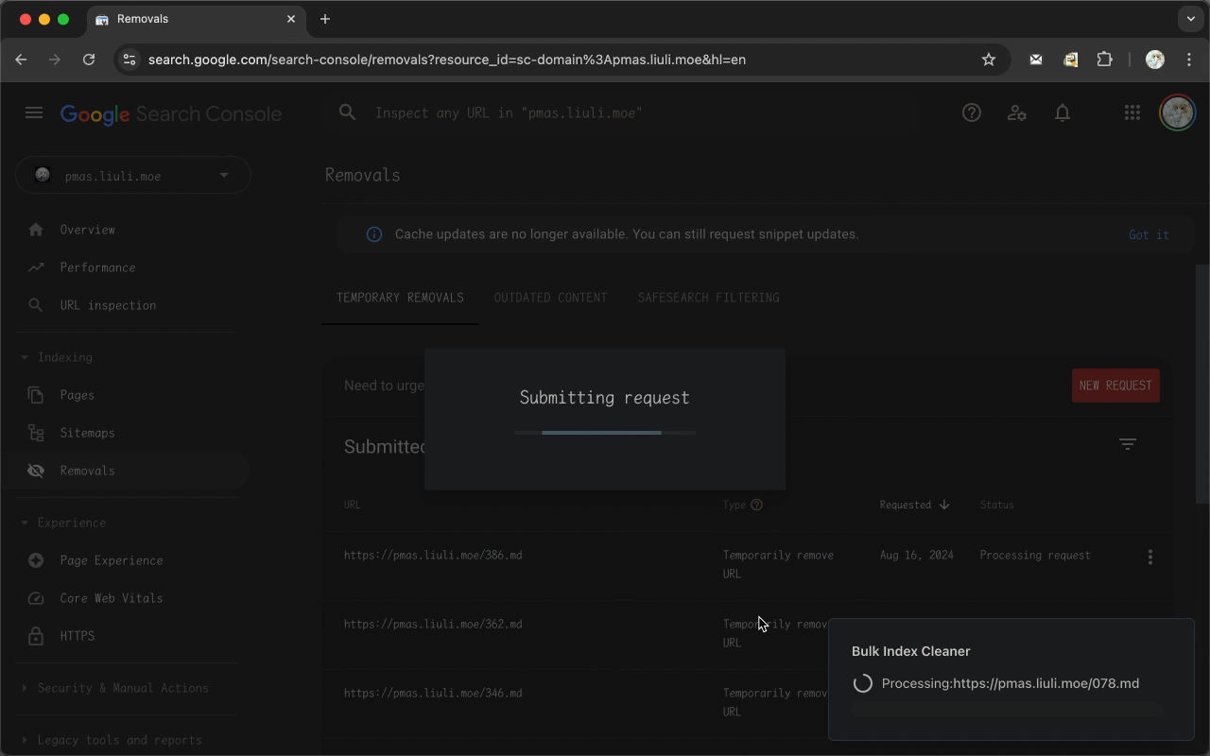The height and width of the screenshot is (756, 1210).
Task: Switch to SafeSearch Filtering tab
Action: [708, 298]
